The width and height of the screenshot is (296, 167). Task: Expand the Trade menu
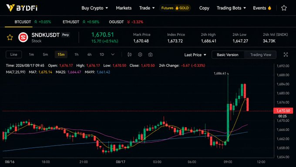click(147, 8)
